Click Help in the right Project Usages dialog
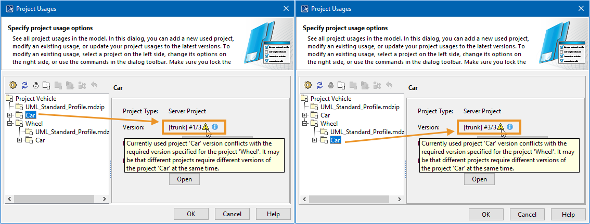This screenshot has height=224, width=590. [568, 214]
